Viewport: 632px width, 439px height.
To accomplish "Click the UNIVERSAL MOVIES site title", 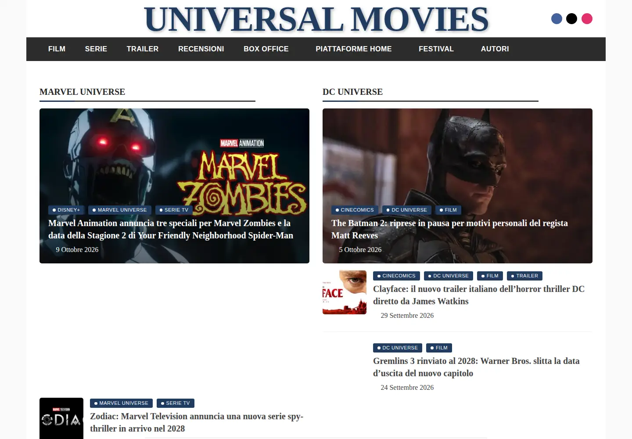I will point(316,19).
